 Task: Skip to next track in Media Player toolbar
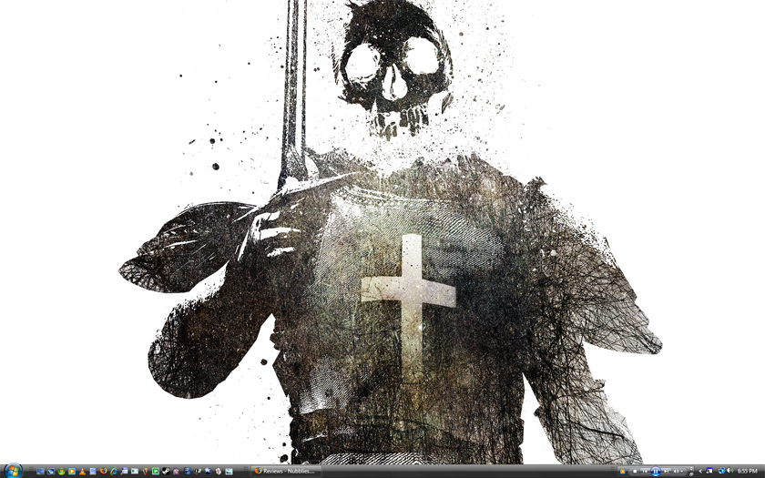click(x=667, y=472)
